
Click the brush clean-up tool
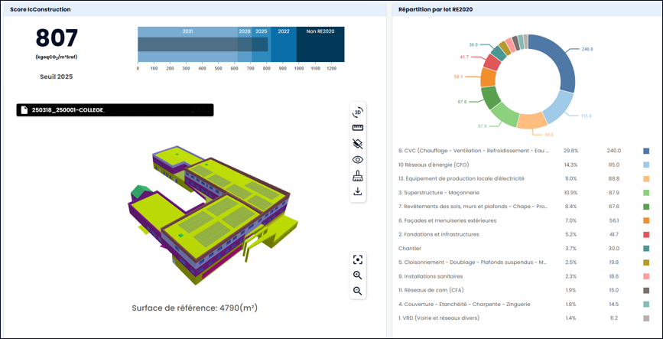pos(358,176)
